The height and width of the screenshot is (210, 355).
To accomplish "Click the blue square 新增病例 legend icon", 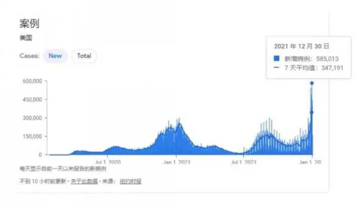I will point(276,58).
